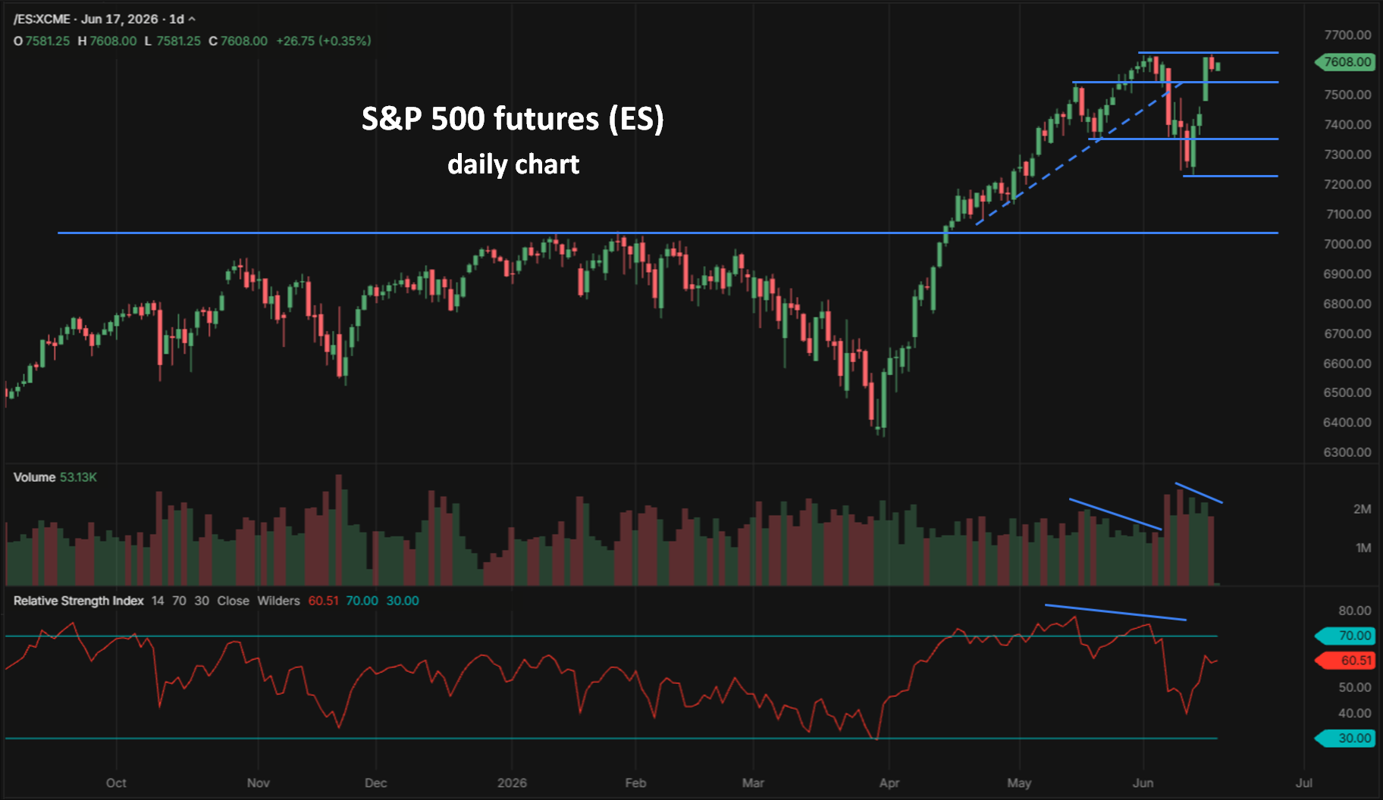Click the /ES:XCME symbol label
The width and height of the screenshot is (1383, 800).
[x=42, y=19]
